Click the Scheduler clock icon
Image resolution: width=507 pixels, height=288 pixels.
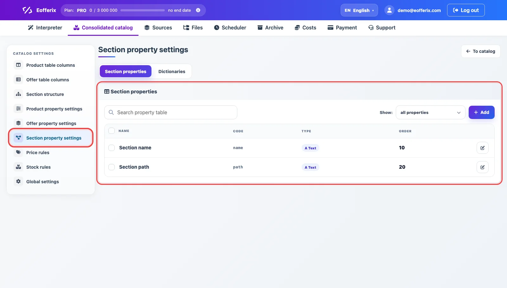217,28
